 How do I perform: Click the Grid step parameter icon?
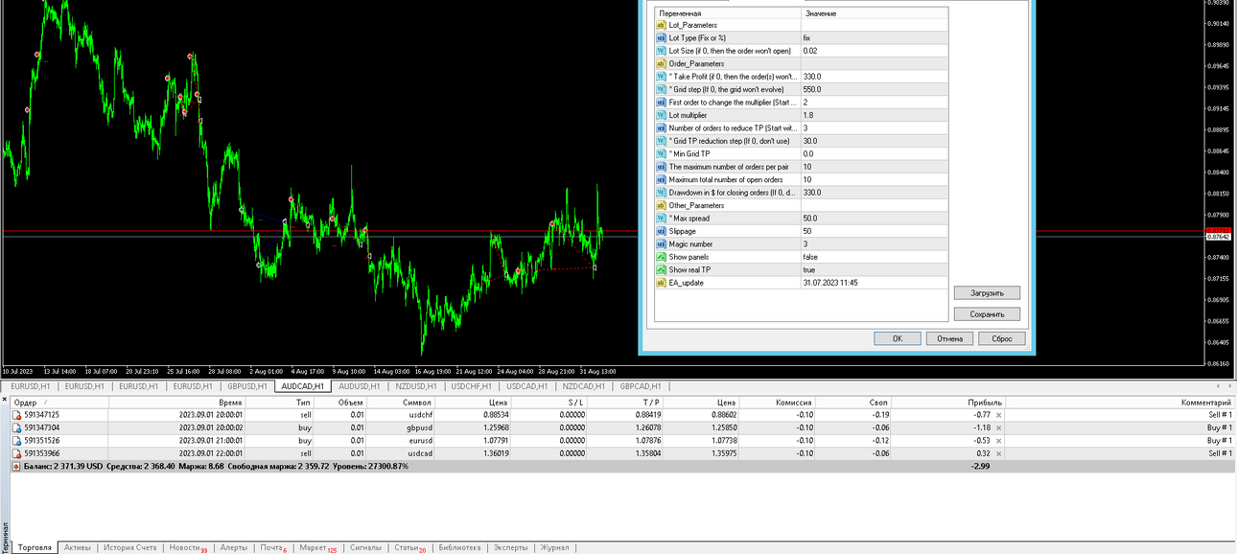[x=661, y=89]
